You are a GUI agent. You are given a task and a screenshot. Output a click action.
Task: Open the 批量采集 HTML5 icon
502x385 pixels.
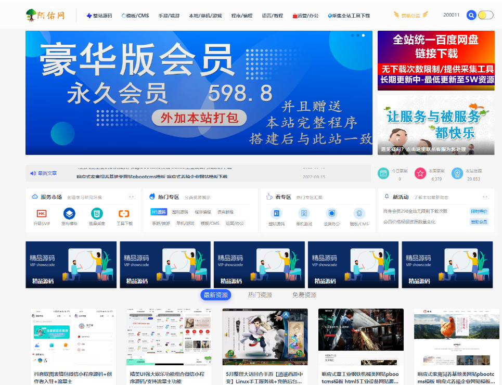click(97, 213)
